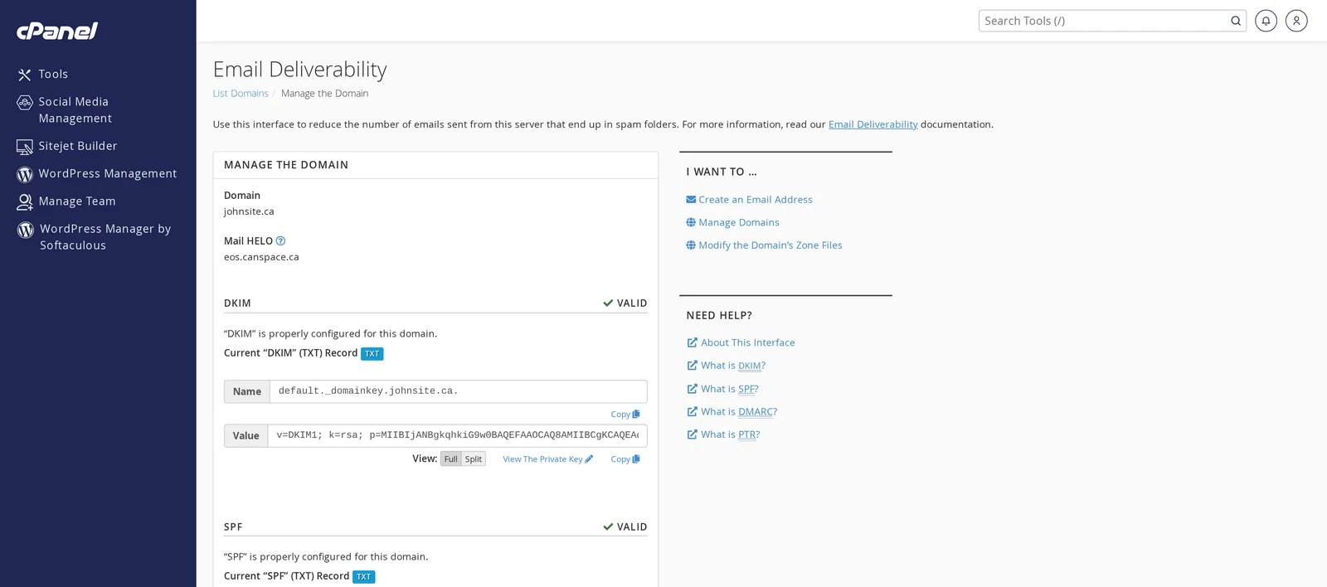1327x587 pixels.
Task: Select Social Media Management menu label
Action: [75, 110]
